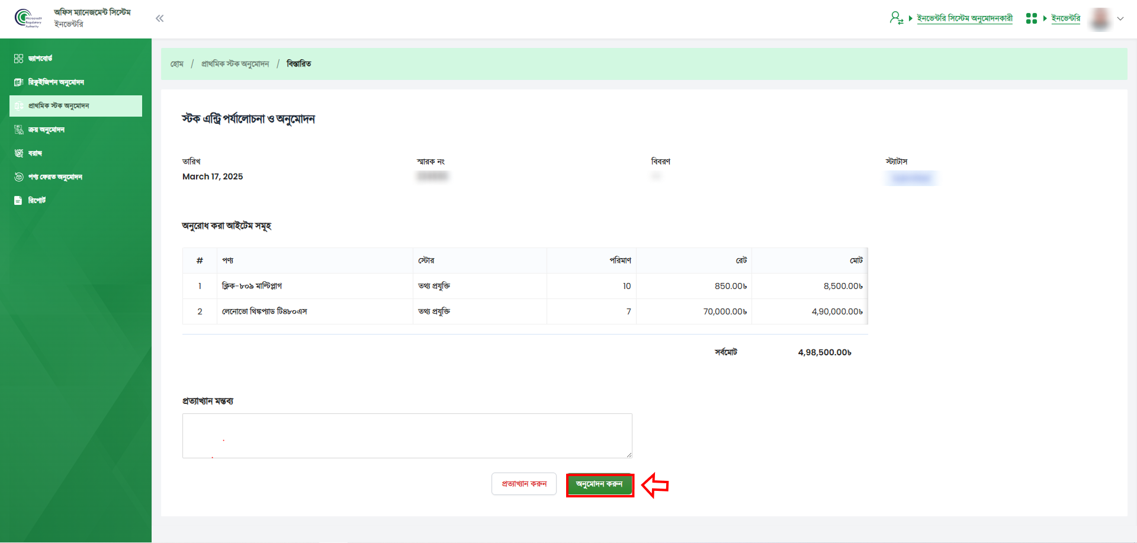The image size is (1137, 543).
Task: Click the quantity 10 cell
Action: tap(592, 286)
